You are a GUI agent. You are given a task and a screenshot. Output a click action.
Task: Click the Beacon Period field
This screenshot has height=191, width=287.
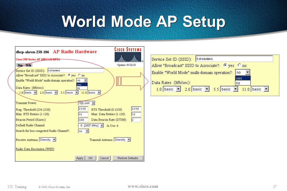83,120
